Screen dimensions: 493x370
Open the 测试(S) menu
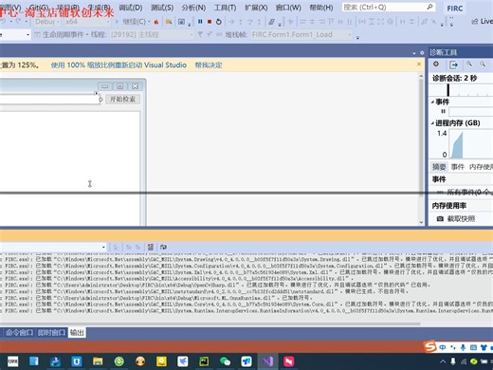[x=162, y=8]
